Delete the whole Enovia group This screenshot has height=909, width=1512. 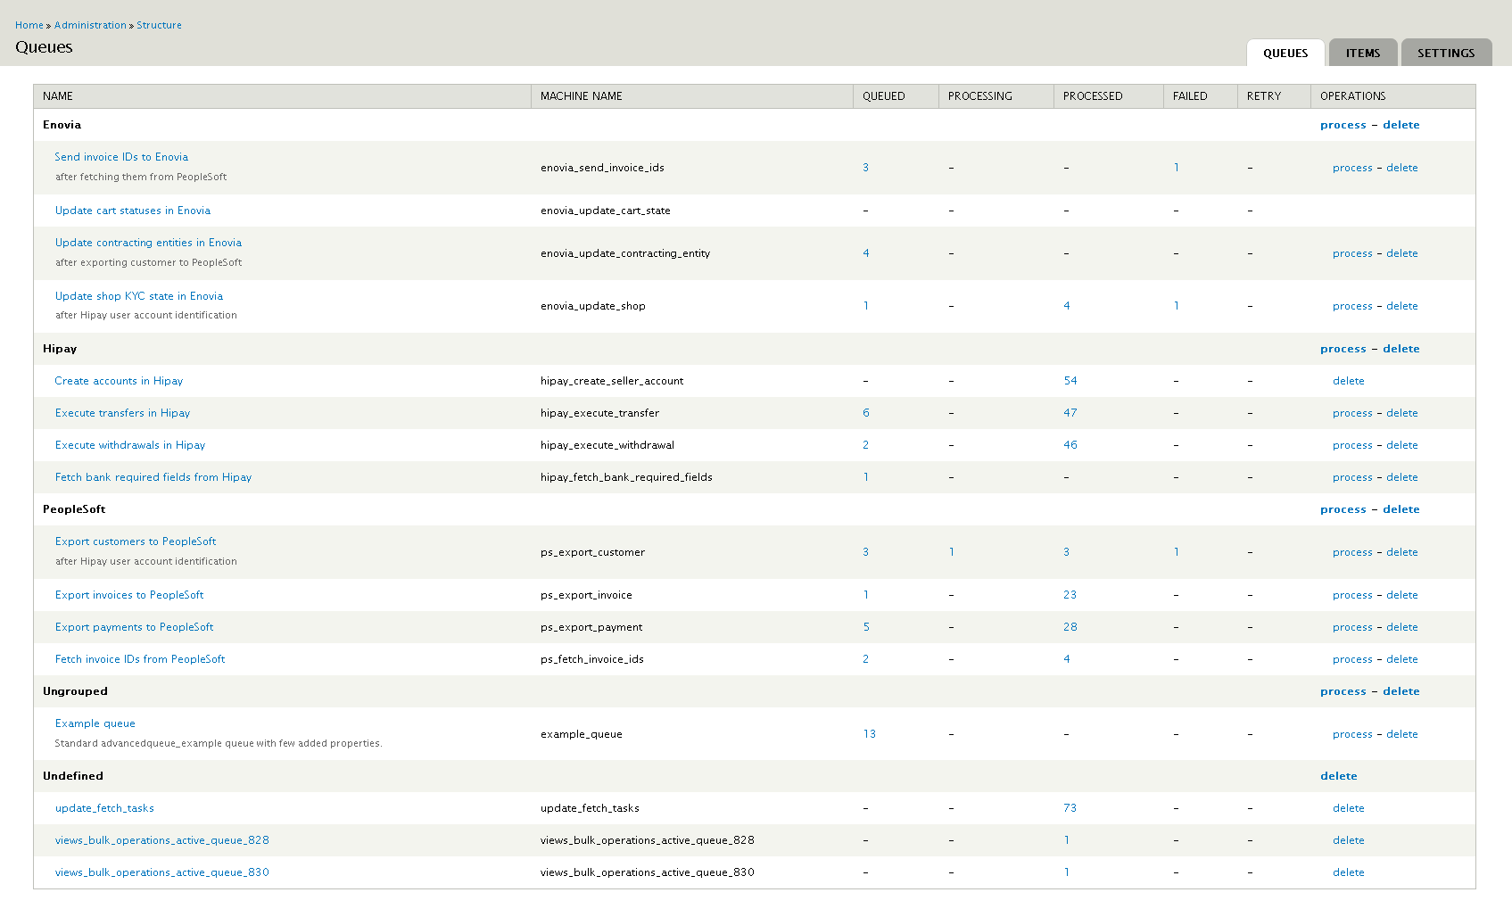click(x=1401, y=125)
